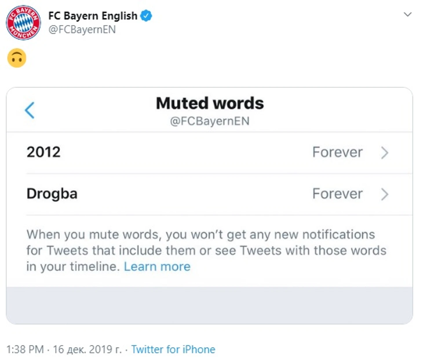Open the Twitter for iPhone source link
Screen dimensions: 423x363
173,349
